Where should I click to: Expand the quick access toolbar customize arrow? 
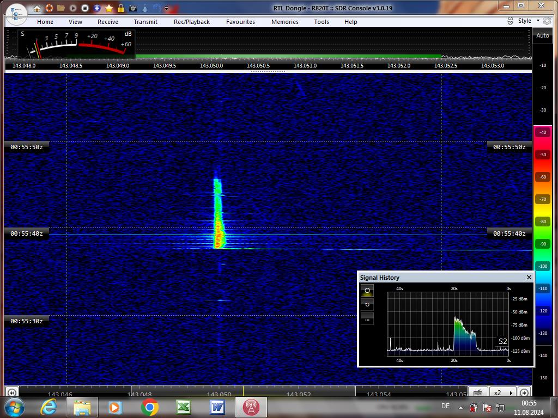[166, 8]
